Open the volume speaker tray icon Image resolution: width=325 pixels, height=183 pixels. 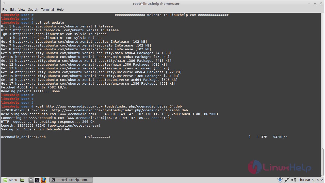(x=294, y=180)
